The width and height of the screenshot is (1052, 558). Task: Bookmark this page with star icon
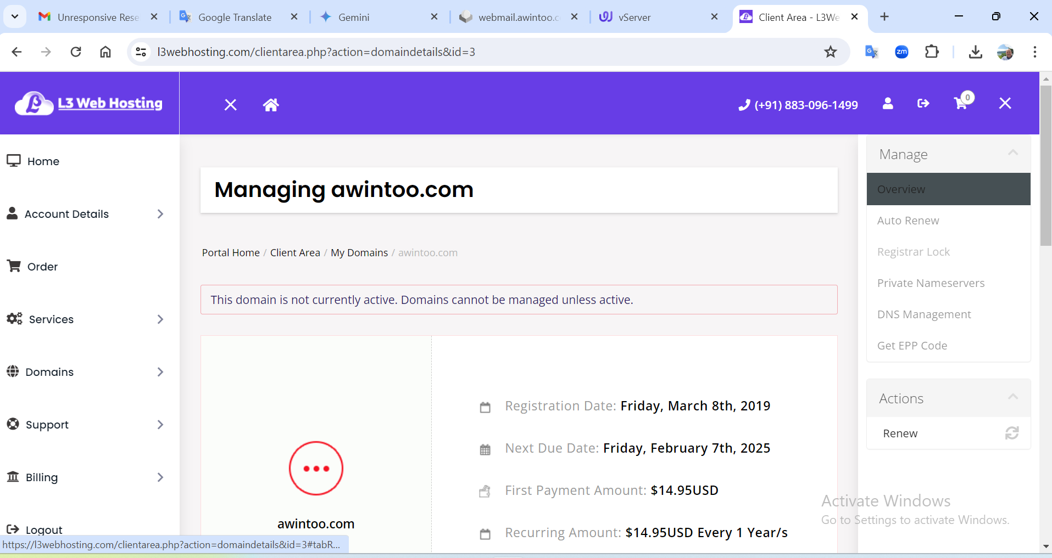tap(831, 52)
